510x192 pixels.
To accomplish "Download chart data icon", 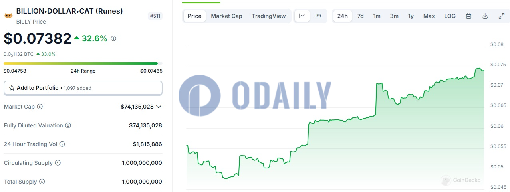I will [x=485, y=16].
